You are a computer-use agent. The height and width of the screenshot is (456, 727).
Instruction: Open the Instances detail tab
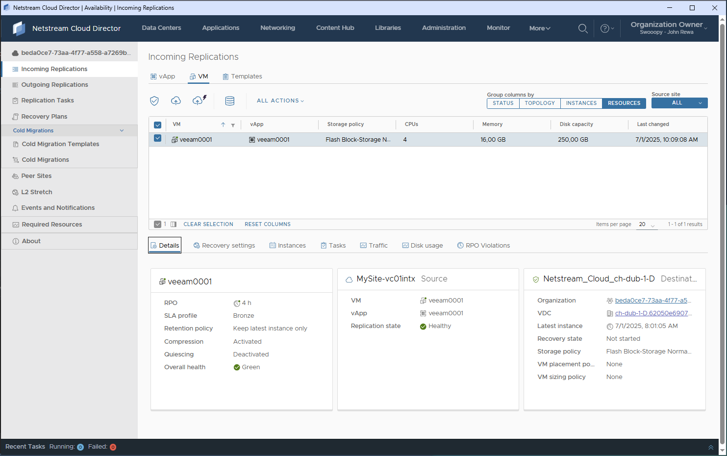[288, 246]
